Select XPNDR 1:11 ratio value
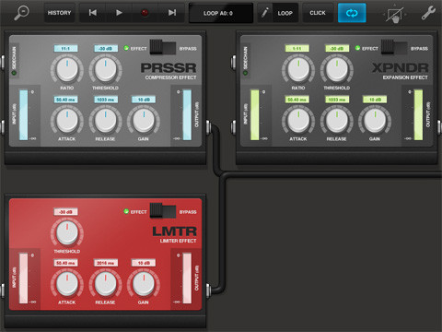Screen dimensions: 442x332 pyautogui.click(x=297, y=49)
